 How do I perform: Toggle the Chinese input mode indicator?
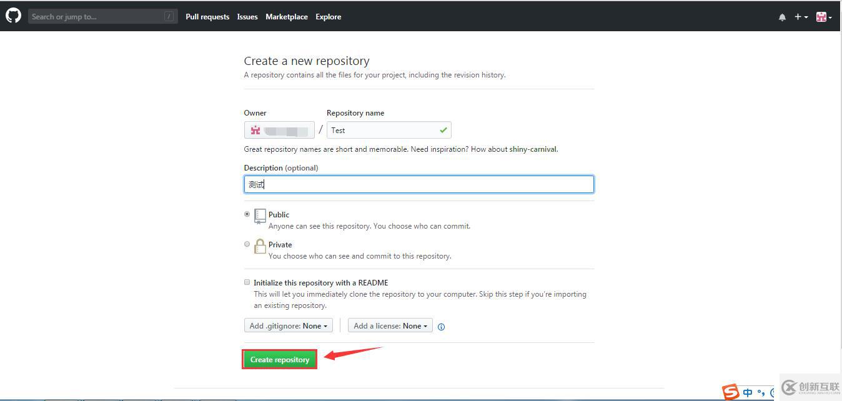point(748,393)
